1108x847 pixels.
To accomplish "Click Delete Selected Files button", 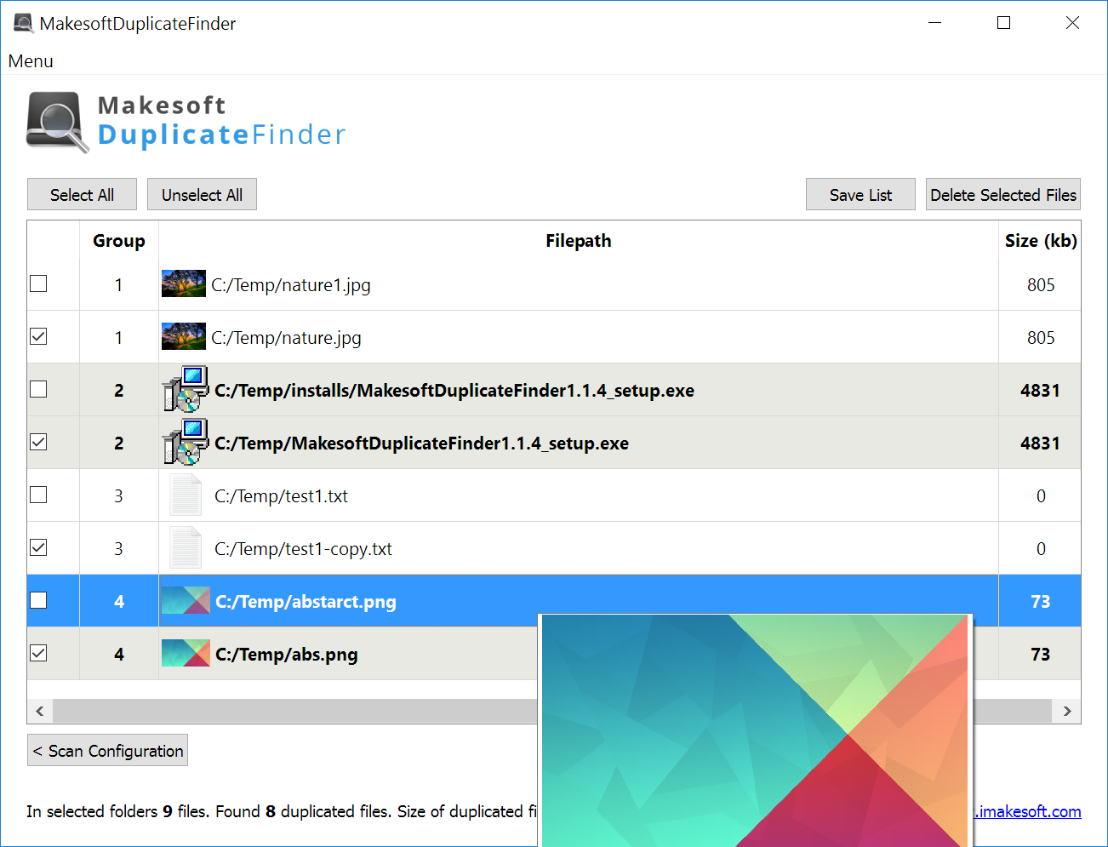I will pos(1003,195).
